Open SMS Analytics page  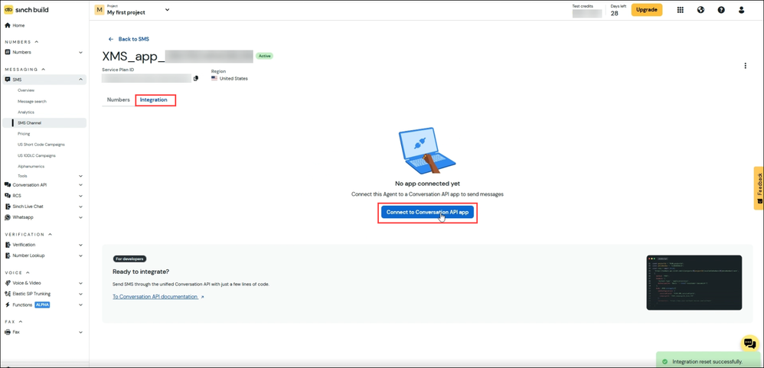coord(26,112)
